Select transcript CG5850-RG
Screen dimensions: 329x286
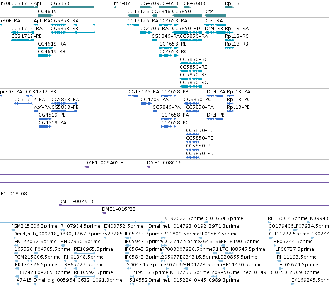(x=194, y=83)
